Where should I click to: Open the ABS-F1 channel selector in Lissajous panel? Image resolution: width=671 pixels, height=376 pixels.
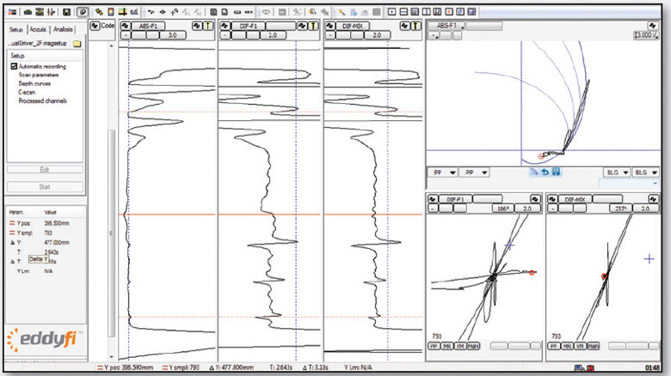point(444,26)
